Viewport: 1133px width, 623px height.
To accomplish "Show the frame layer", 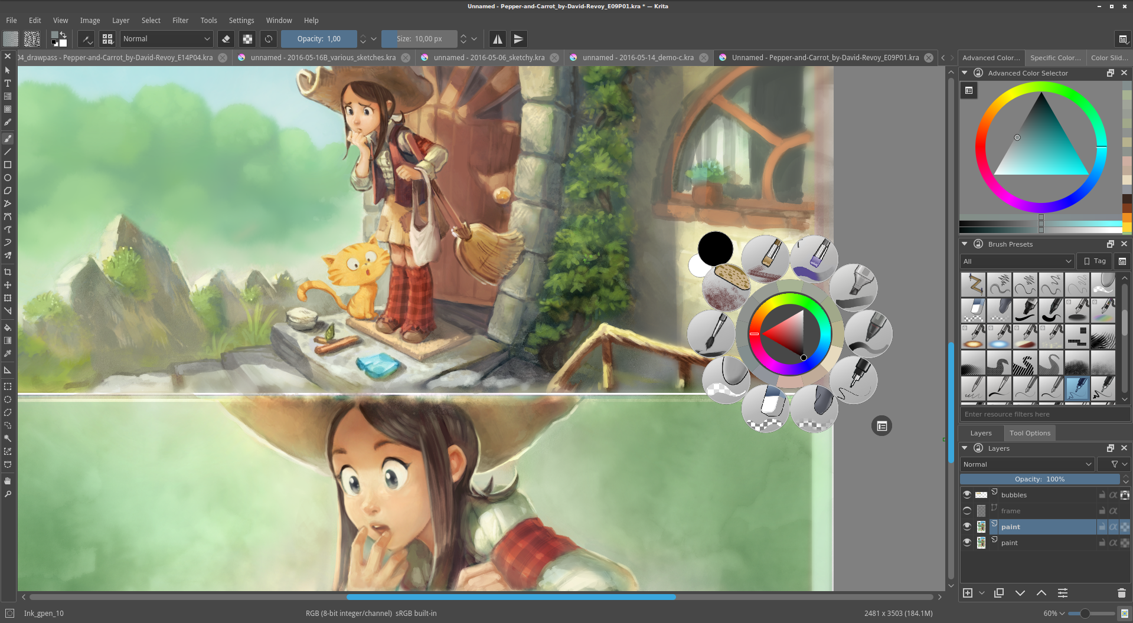I will tap(967, 511).
